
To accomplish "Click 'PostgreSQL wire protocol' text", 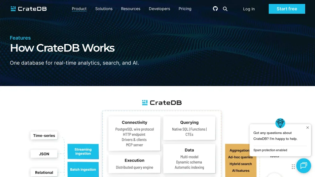I will pos(134,129).
